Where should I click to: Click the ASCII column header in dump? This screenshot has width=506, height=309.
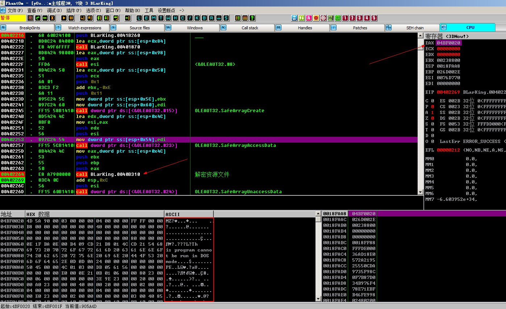189,214
